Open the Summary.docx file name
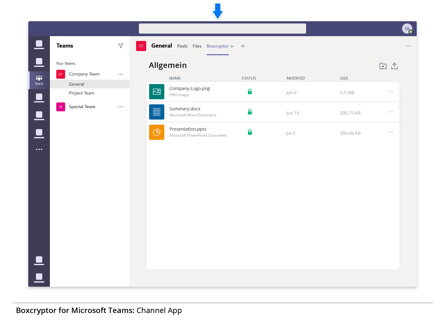The width and height of the screenshot is (445, 333). (185, 109)
